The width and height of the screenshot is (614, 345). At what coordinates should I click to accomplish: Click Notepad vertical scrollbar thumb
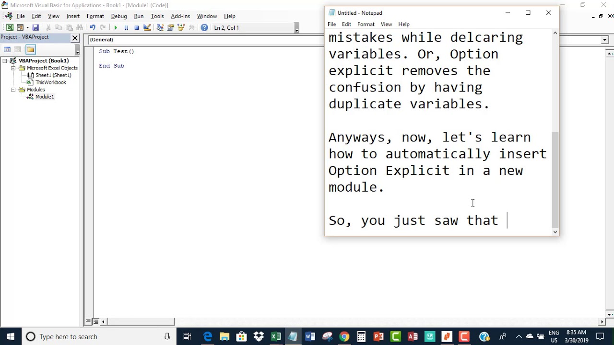[x=555, y=179]
